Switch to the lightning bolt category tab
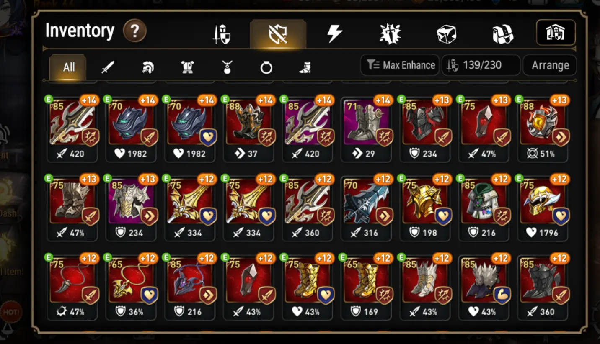The height and width of the screenshot is (344, 600). click(x=334, y=33)
